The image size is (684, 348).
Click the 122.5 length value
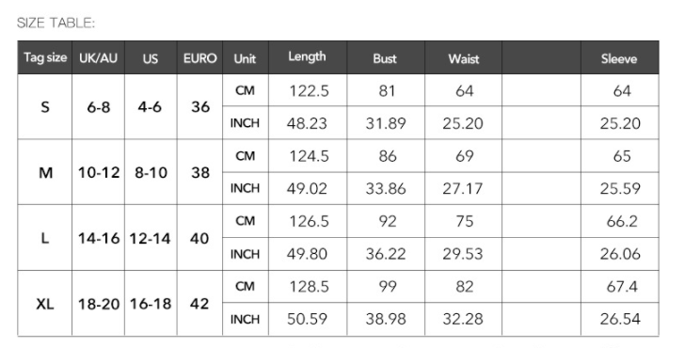[x=309, y=90]
